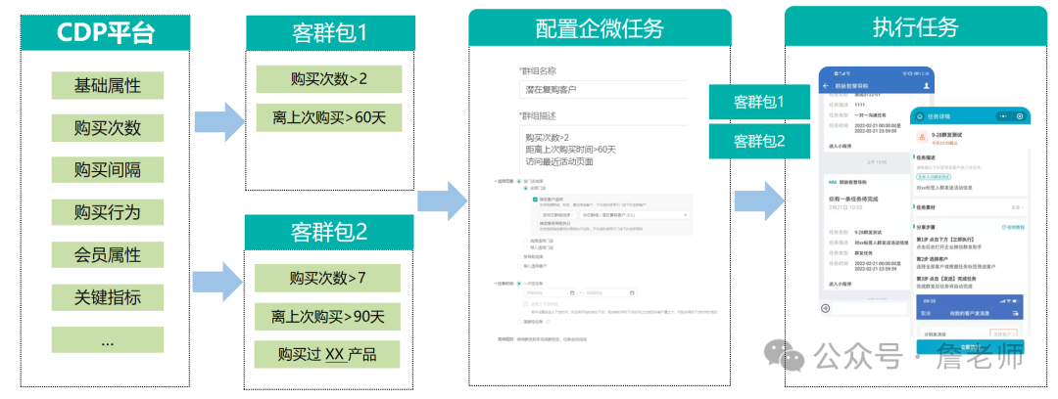This screenshot has height=399, width=1058.
Task: Tap the 立即执行 button at the bottom
Action: coord(970,346)
